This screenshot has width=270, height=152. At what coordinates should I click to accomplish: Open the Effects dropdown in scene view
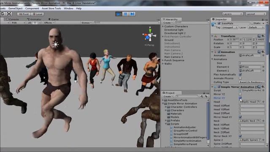tap(49, 22)
